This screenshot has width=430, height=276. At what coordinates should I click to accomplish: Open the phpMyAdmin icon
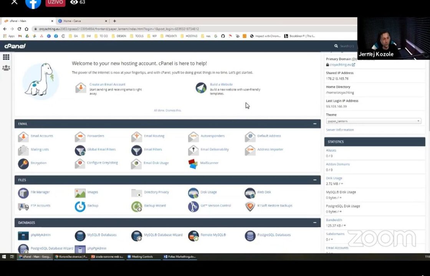(23, 235)
